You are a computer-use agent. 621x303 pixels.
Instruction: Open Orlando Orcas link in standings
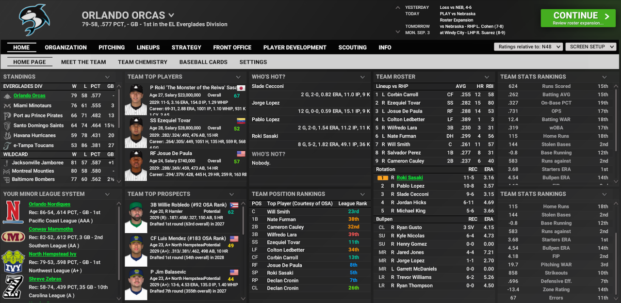[30, 96]
